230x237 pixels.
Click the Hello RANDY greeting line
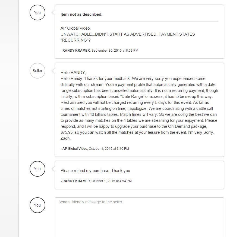click(x=73, y=73)
